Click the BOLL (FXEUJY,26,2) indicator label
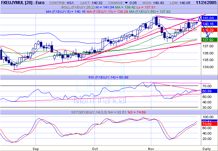 (78, 7)
